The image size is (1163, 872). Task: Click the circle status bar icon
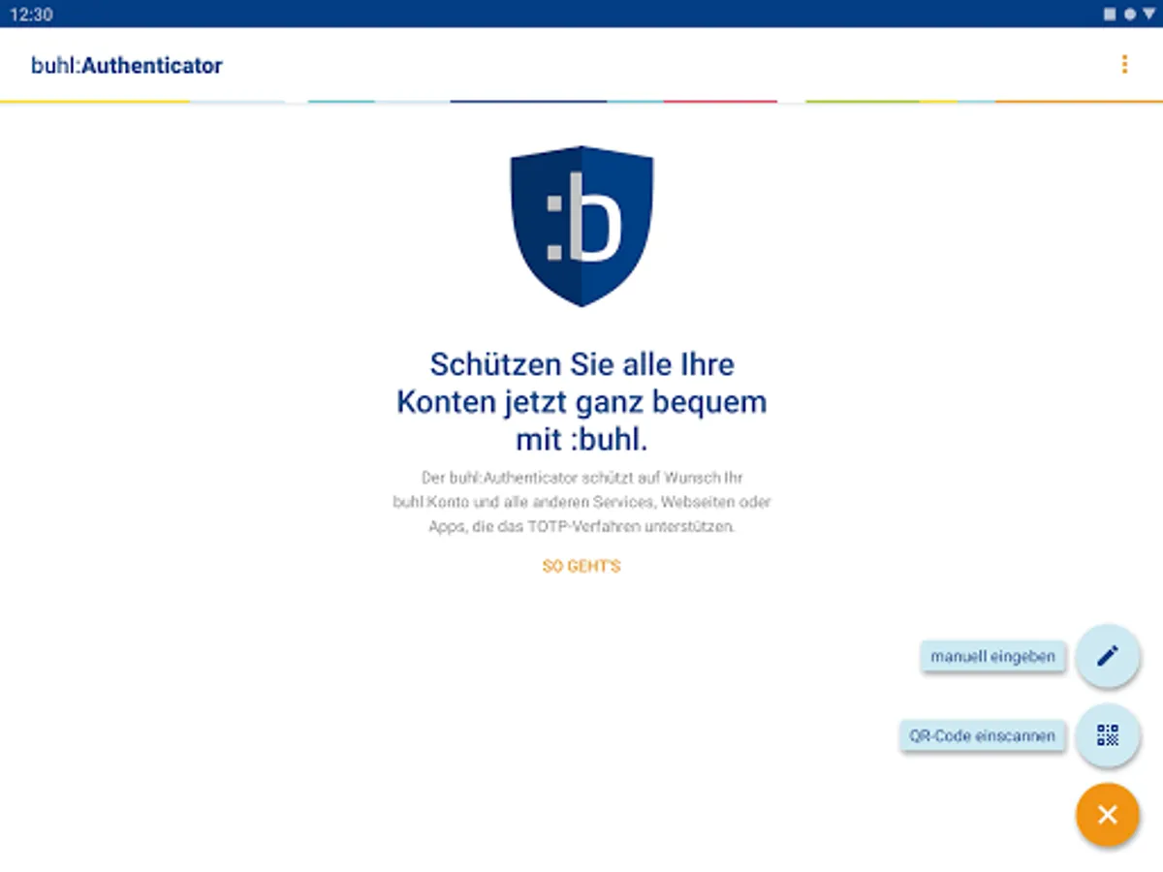(1129, 15)
